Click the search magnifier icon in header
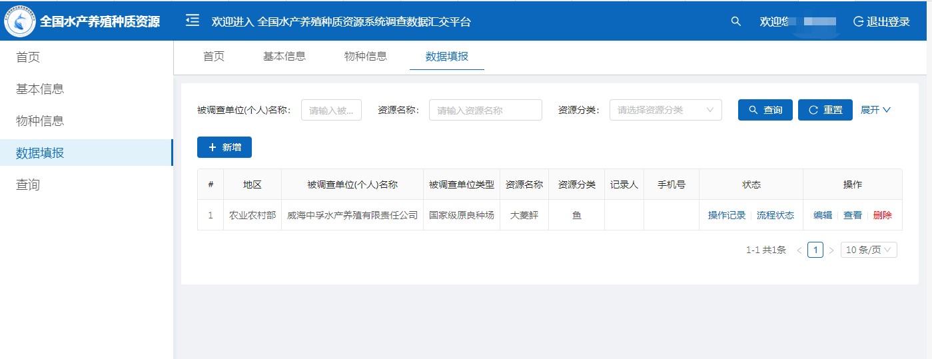Image resolution: width=932 pixels, height=359 pixels. (x=735, y=21)
